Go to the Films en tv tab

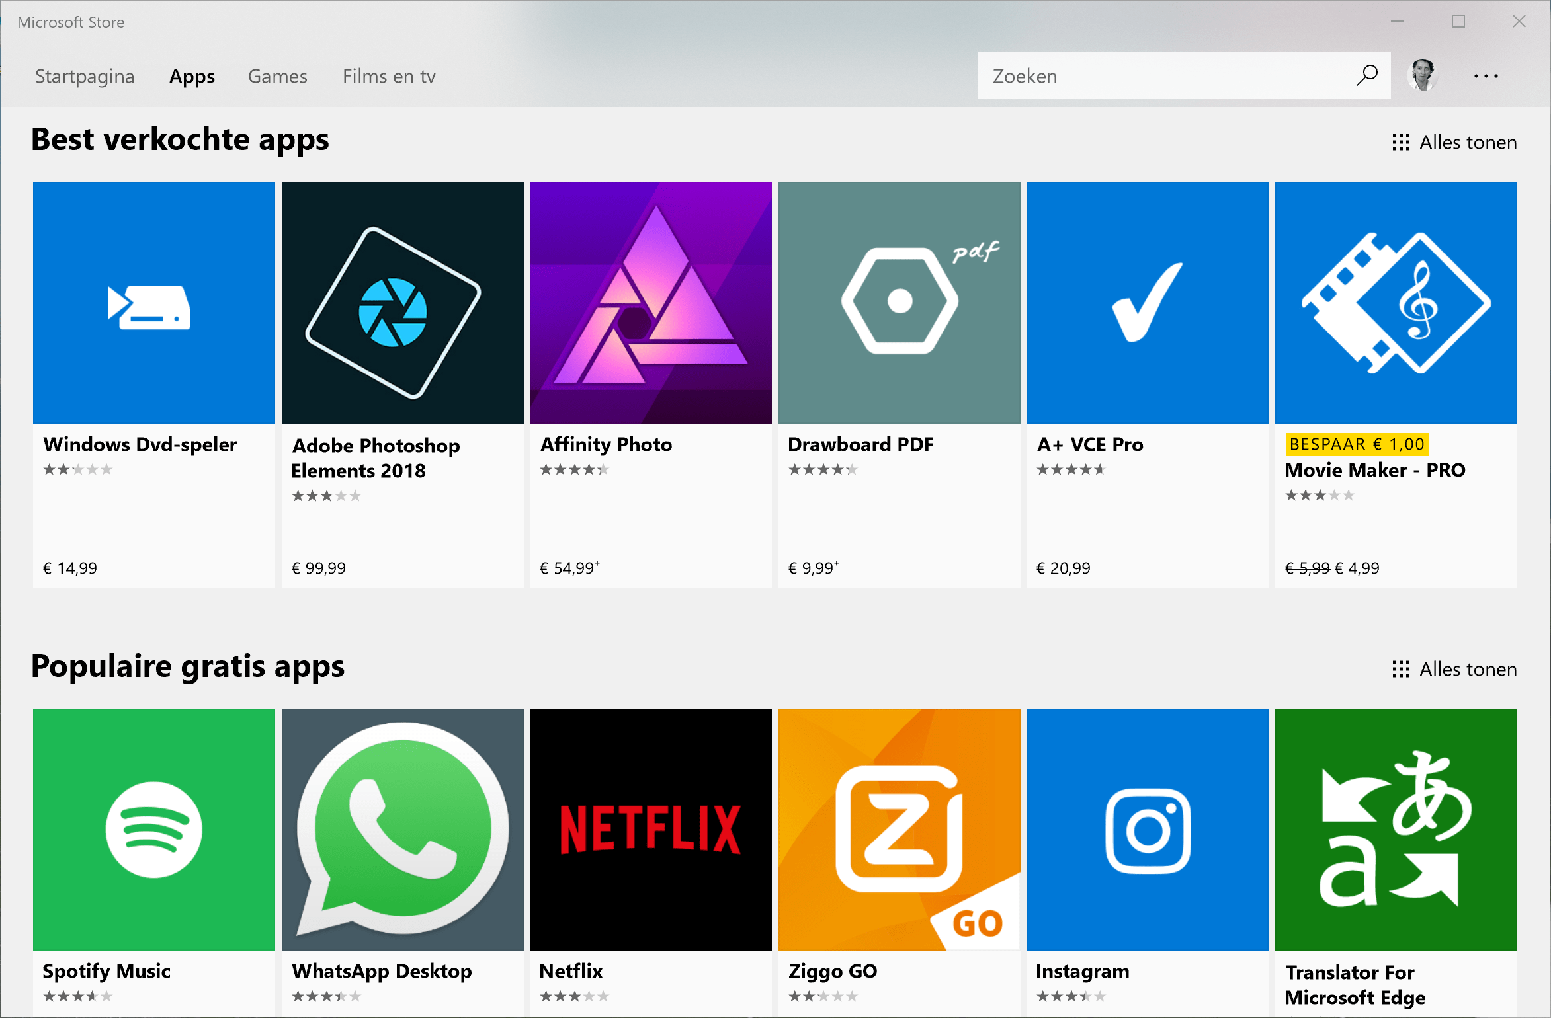pos(389,76)
